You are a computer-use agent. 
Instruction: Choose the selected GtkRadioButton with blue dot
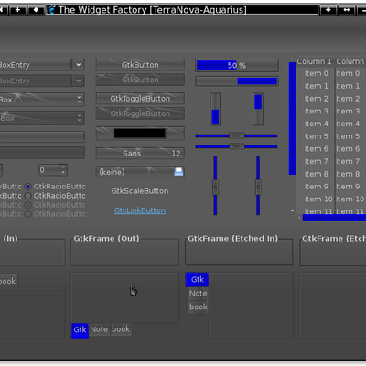pyautogui.click(x=28, y=187)
